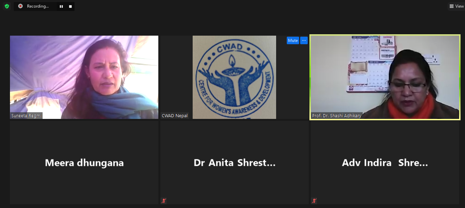Mute the CWAD Nepal participant
Viewport: 465px width, 208px height.
tap(293, 40)
